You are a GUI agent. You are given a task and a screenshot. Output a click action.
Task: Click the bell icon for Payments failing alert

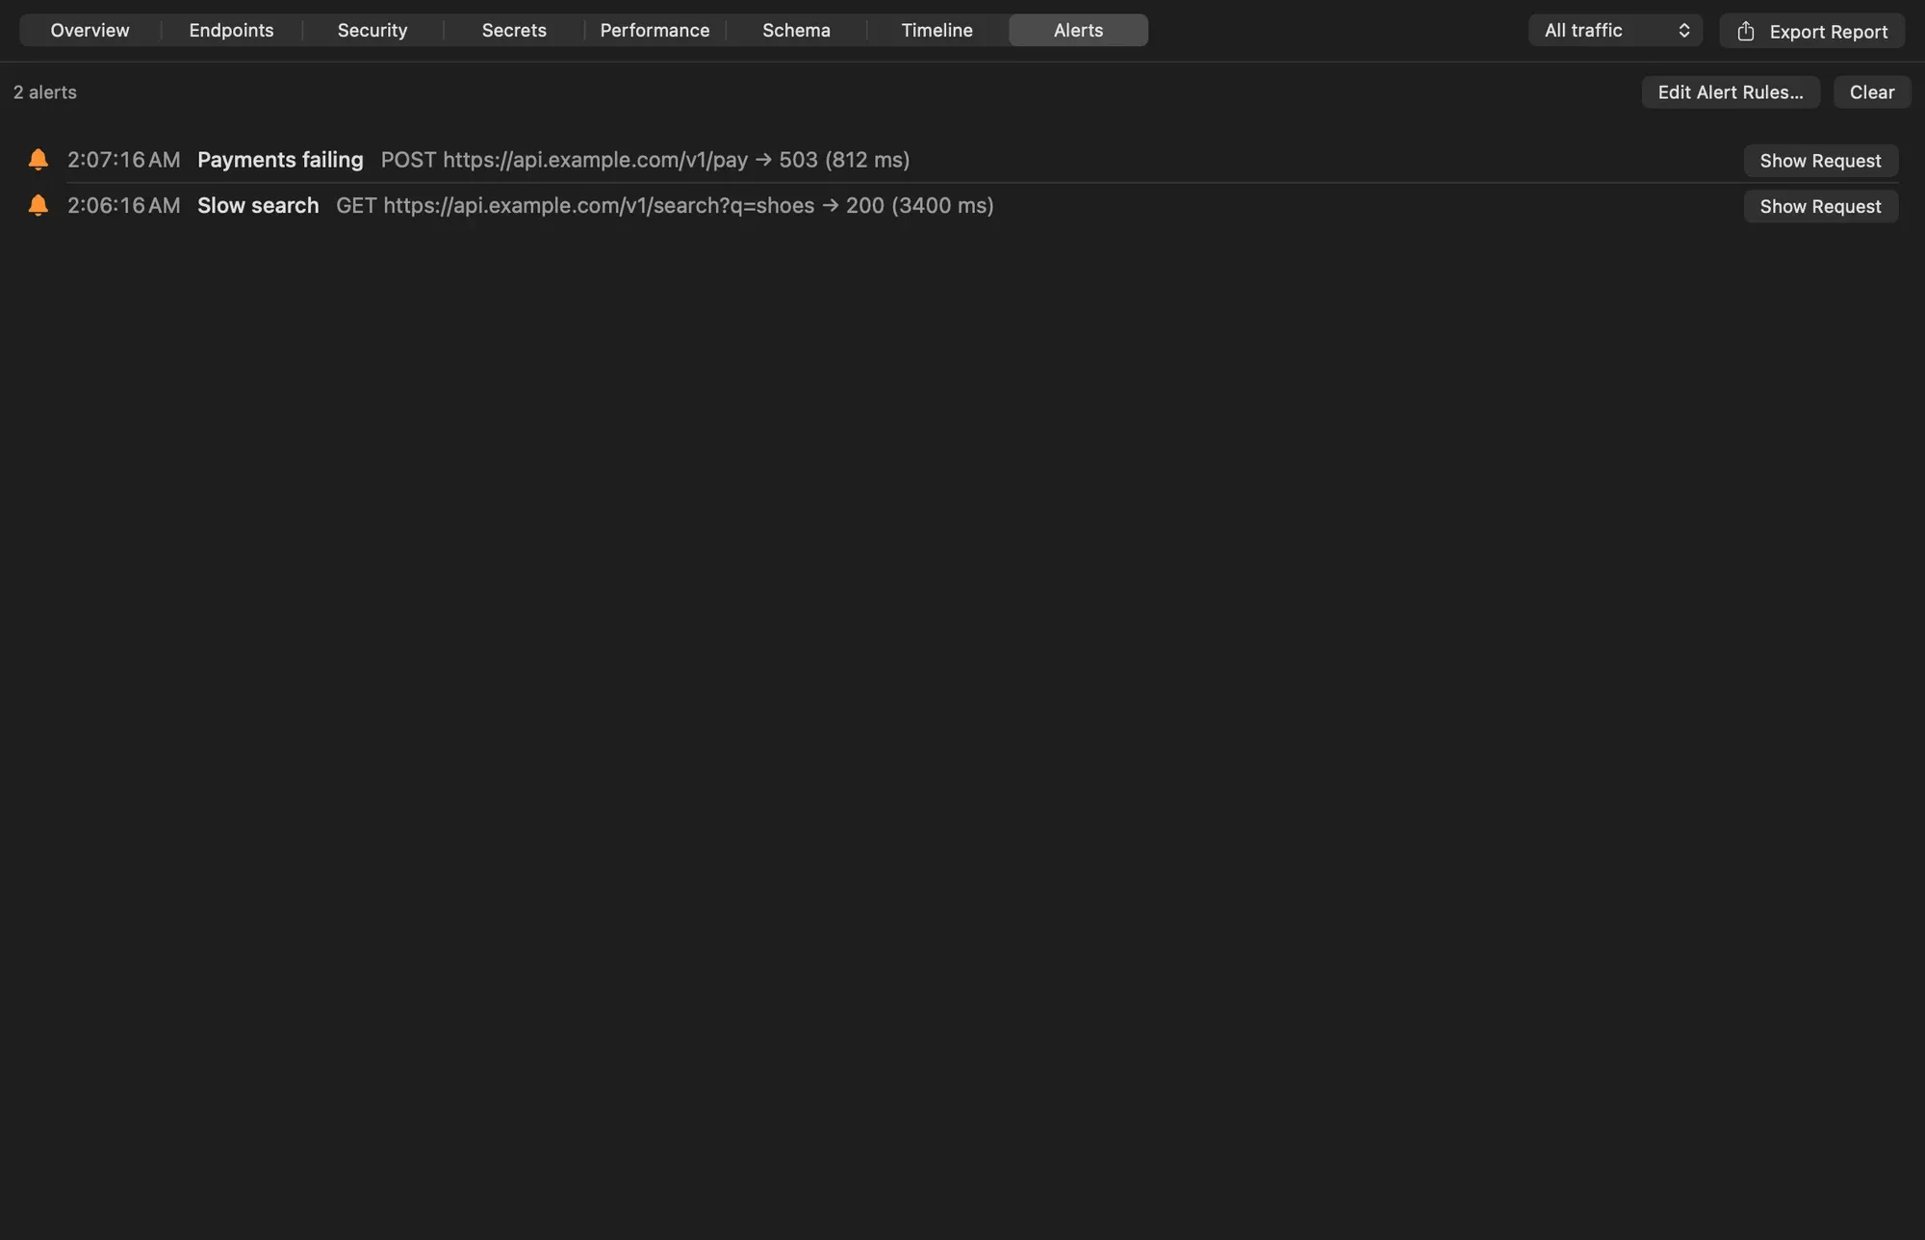coord(38,160)
